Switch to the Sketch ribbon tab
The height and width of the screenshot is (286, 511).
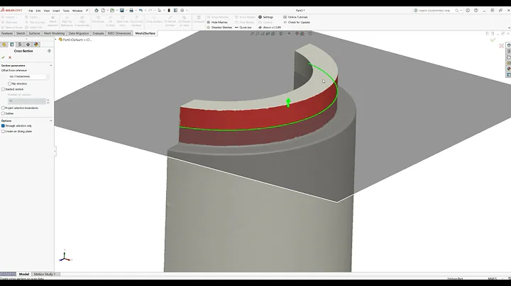[21, 33]
